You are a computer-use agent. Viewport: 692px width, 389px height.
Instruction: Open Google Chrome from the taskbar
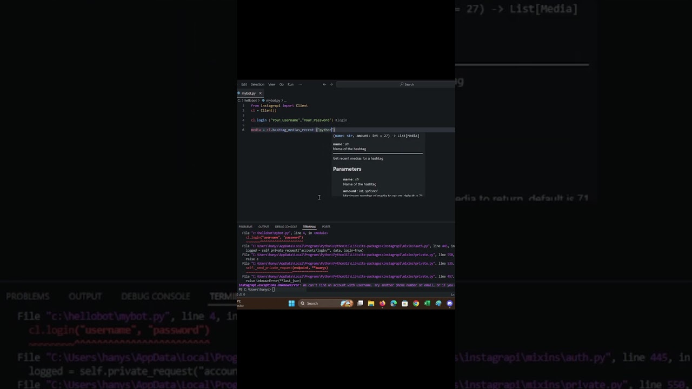coord(416,303)
